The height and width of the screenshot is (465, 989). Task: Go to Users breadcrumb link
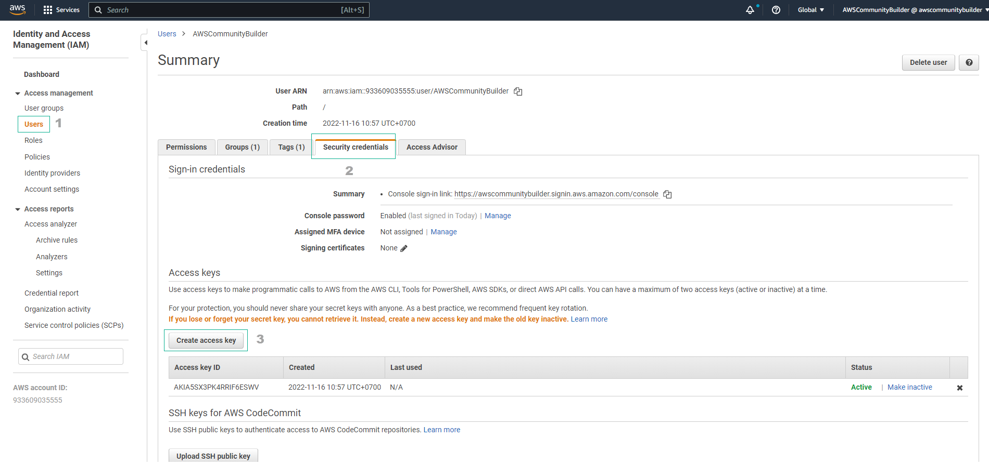click(x=167, y=34)
